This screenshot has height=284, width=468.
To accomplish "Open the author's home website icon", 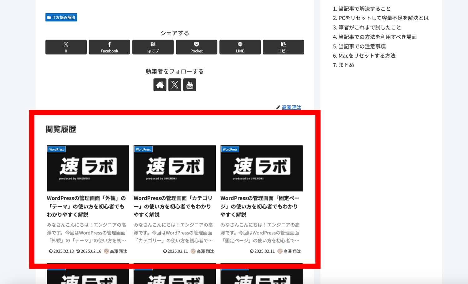I will tap(160, 84).
